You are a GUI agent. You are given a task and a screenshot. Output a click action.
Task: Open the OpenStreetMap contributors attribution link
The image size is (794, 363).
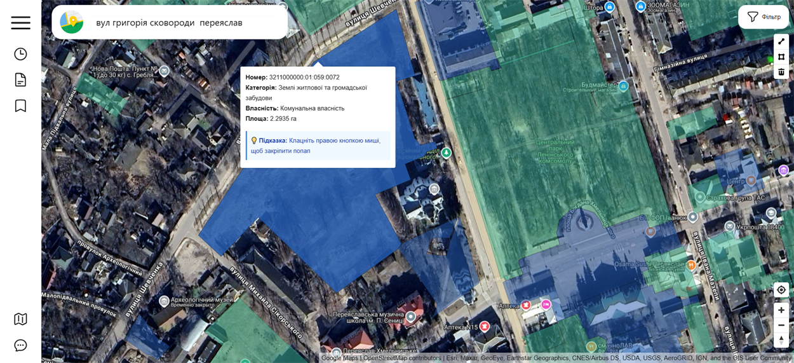pyautogui.click(x=401, y=358)
